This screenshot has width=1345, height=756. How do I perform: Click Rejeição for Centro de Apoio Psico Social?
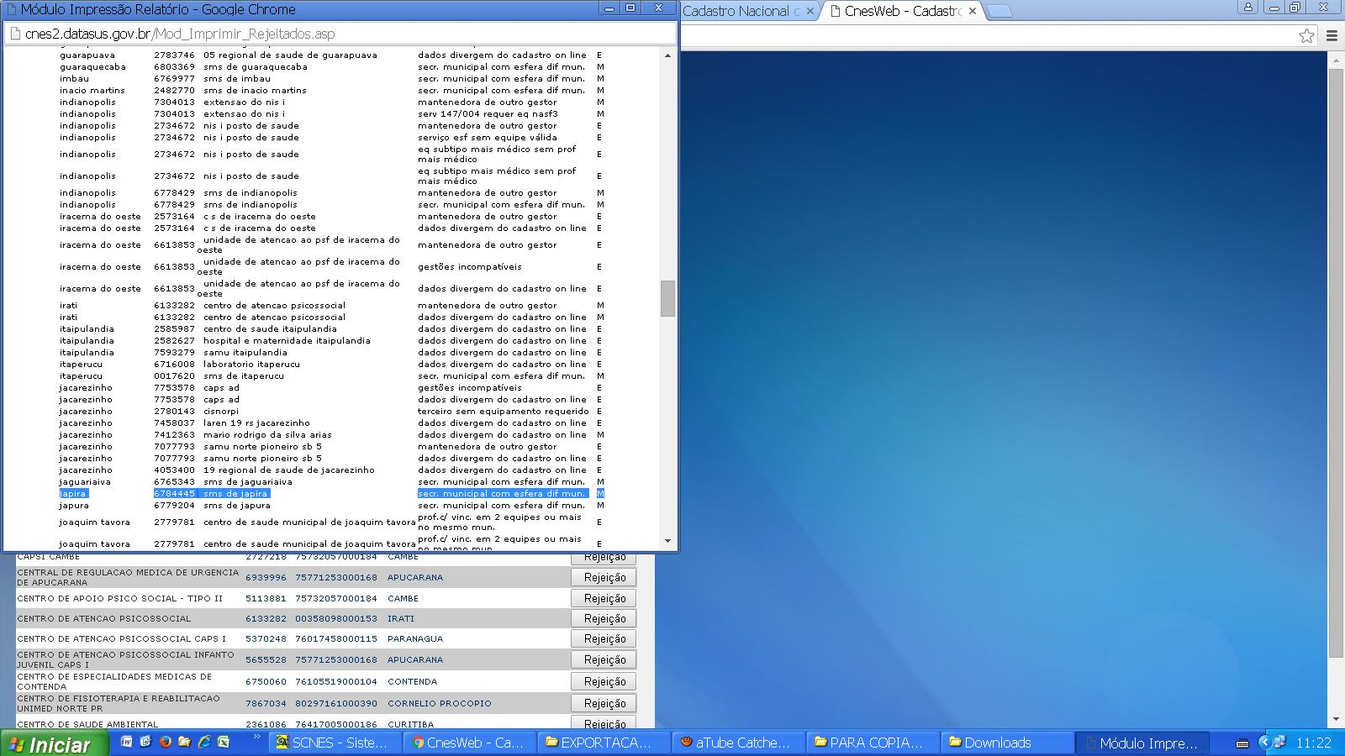[x=604, y=598]
